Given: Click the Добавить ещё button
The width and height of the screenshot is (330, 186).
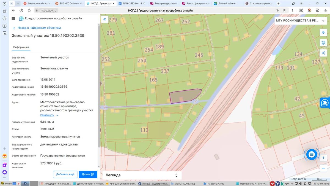Looking at the screenshot, I should point(65,174).
